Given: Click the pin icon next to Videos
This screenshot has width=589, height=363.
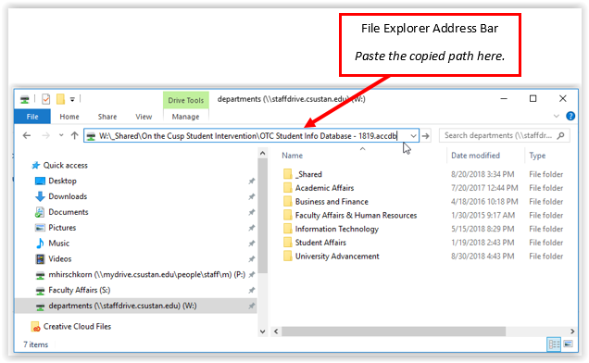Looking at the screenshot, I should [252, 259].
